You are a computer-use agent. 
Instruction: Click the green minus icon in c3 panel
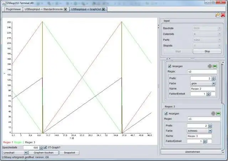(218, 114)
